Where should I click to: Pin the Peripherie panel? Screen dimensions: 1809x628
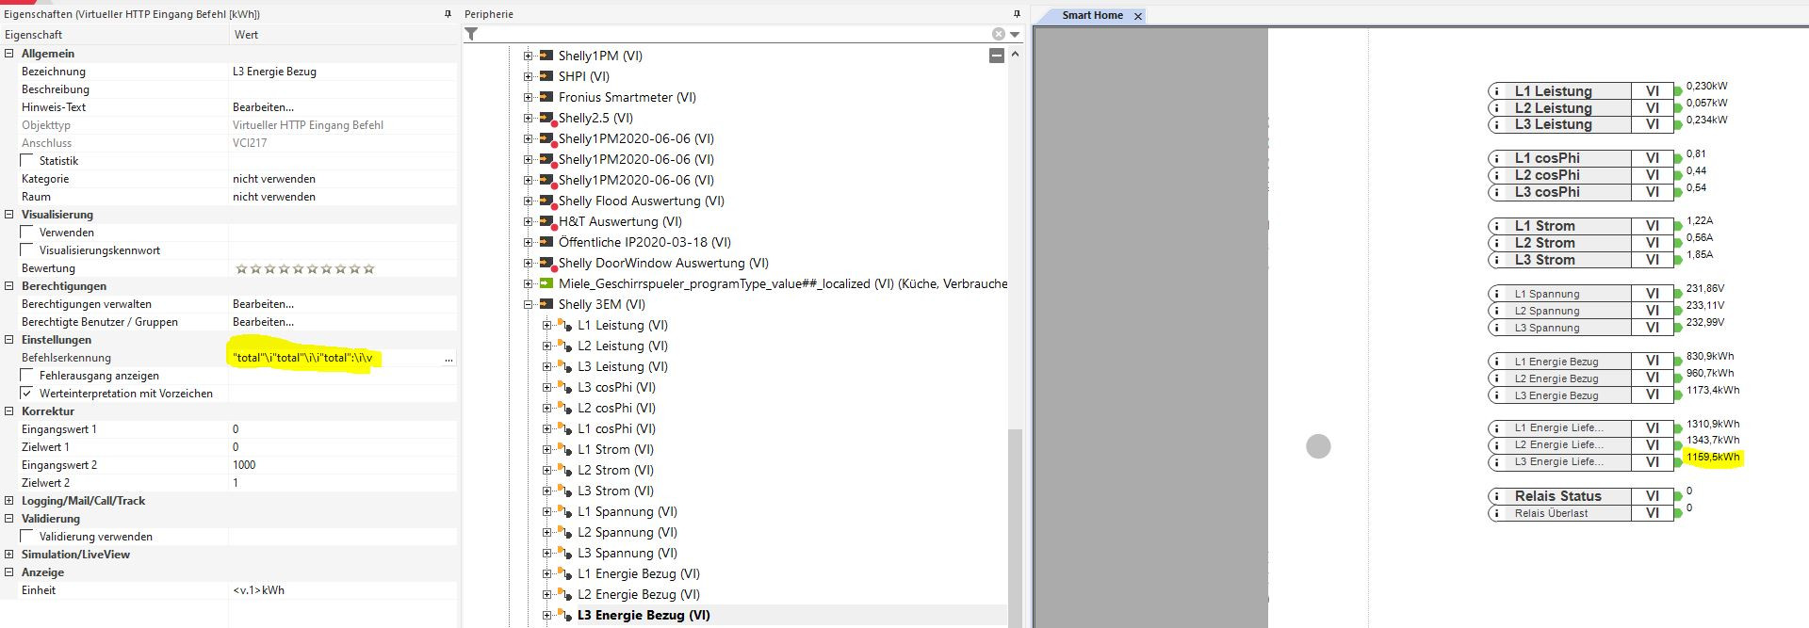pyautogui.click(x=1017, y=14)
